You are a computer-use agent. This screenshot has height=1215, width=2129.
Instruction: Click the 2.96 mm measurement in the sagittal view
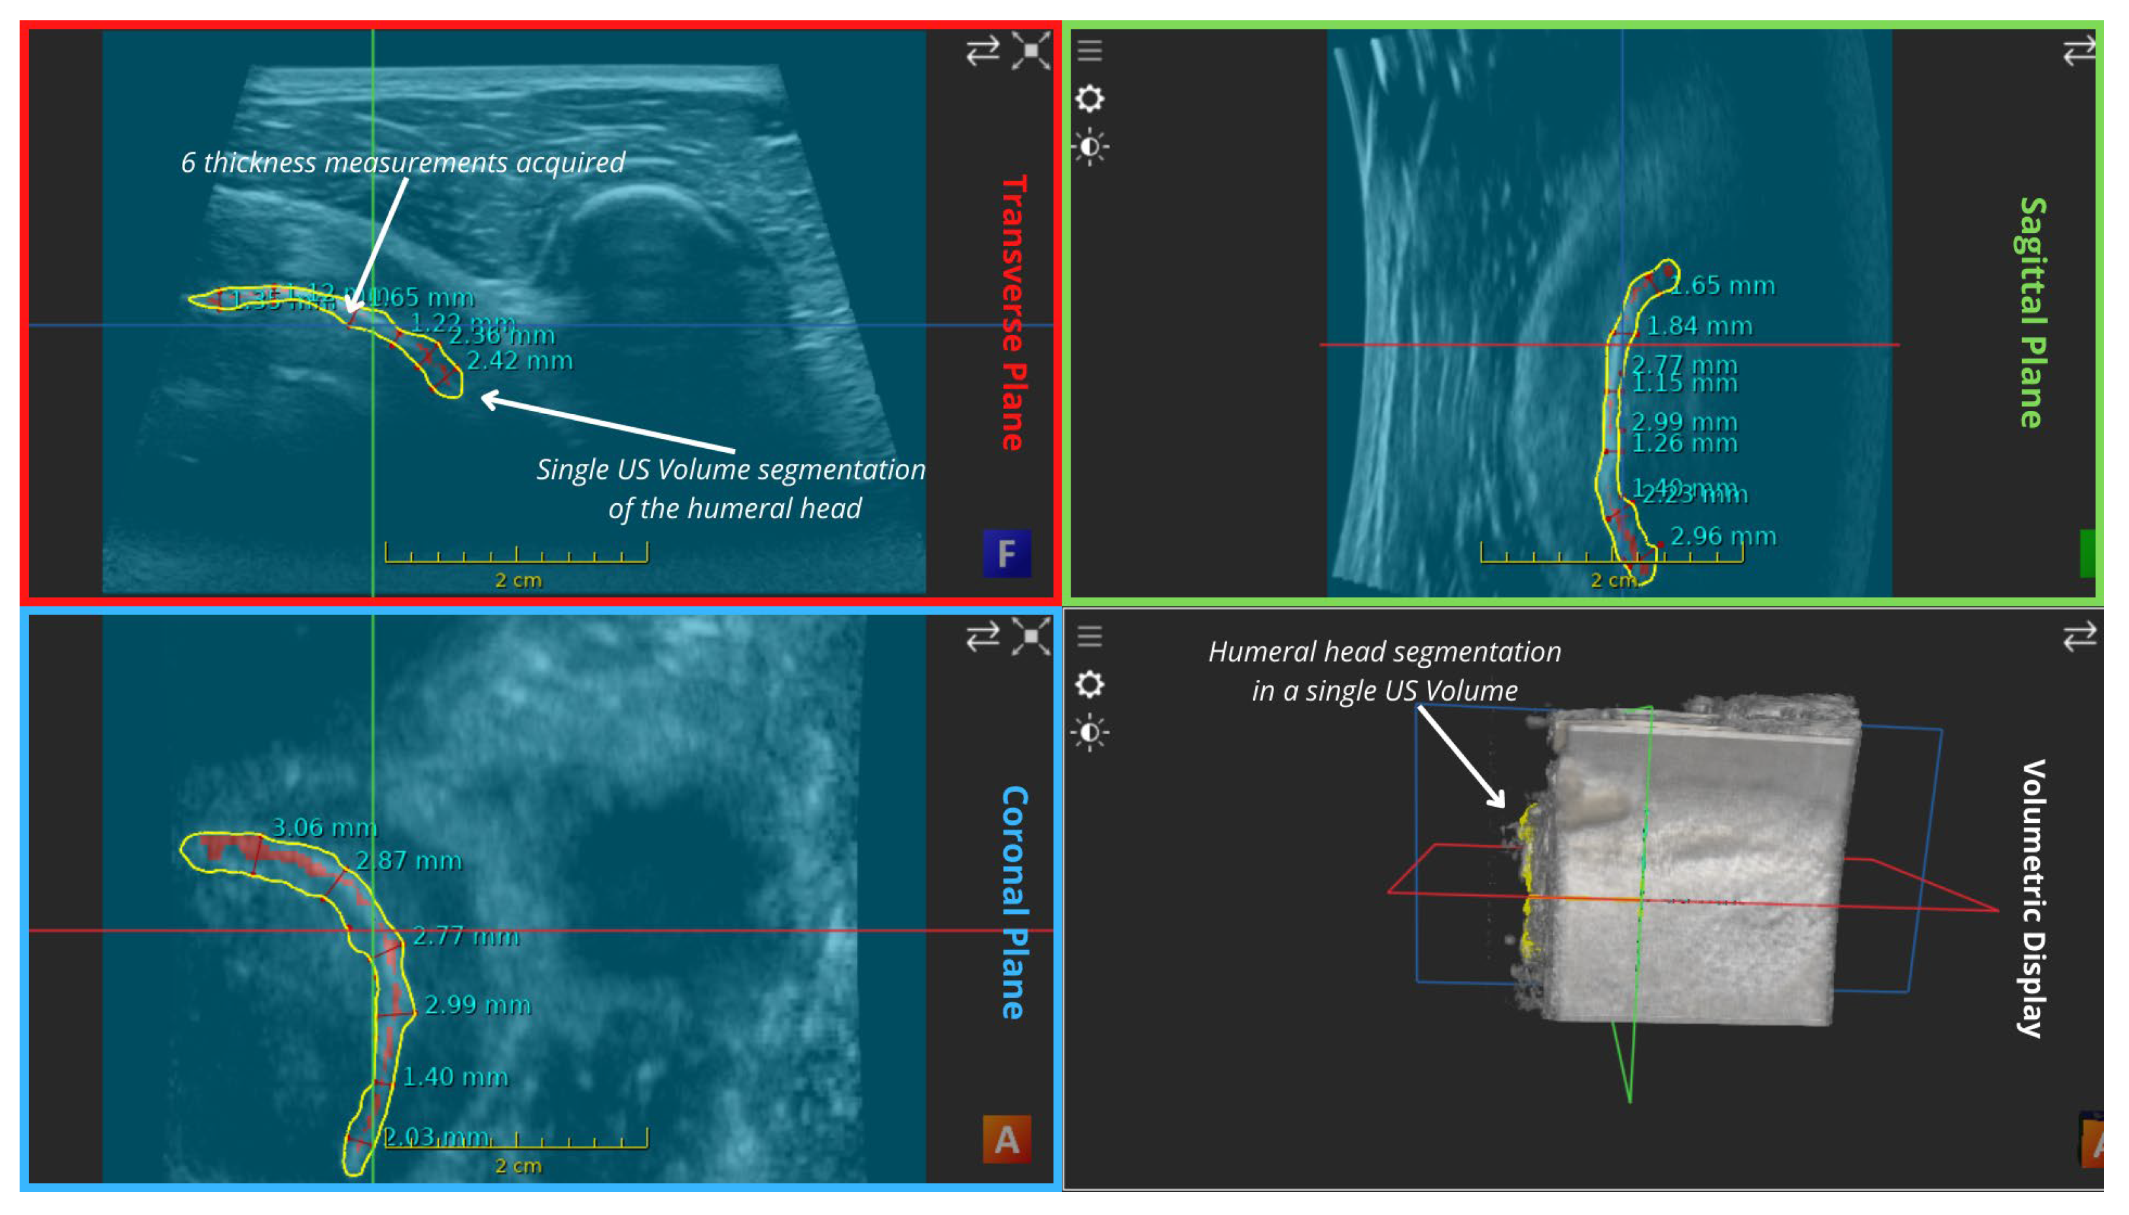[x=1722, y=537]
